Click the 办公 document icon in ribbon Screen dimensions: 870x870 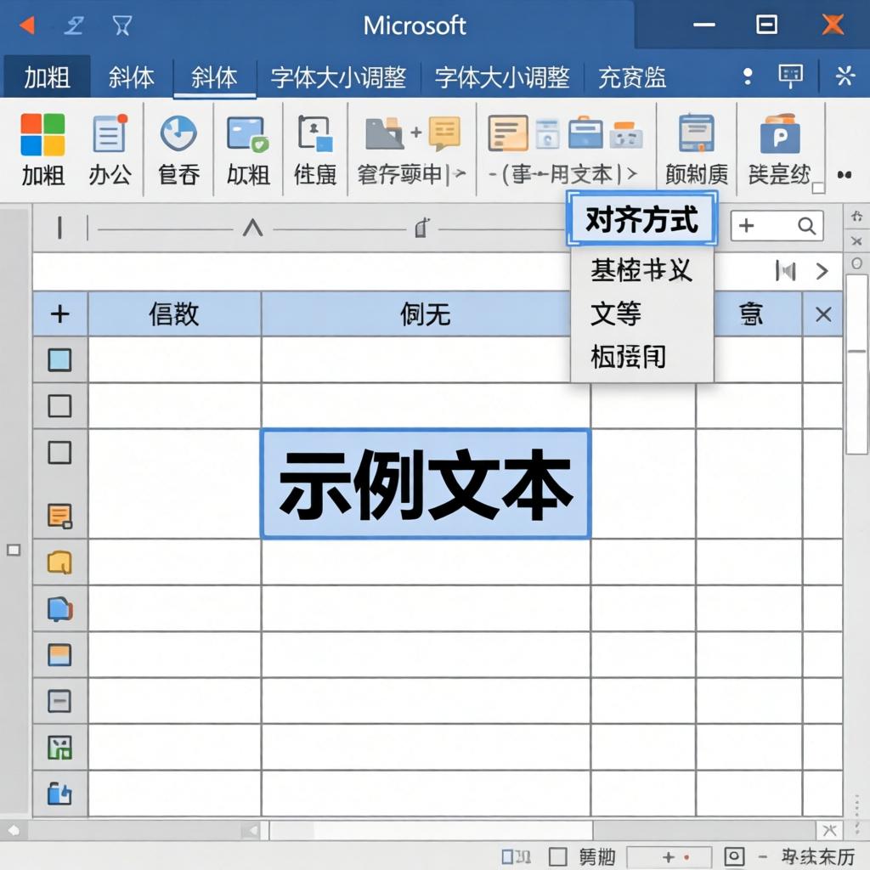coord(110,135)
